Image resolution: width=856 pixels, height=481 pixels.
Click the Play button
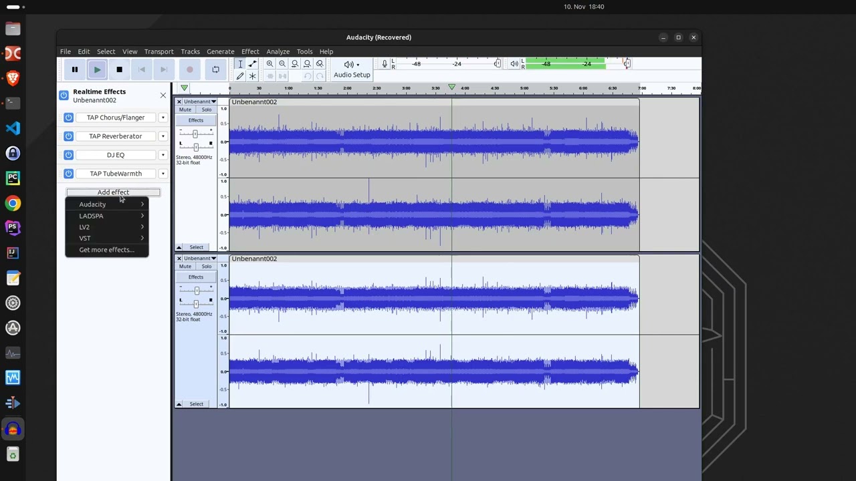[97, 69]
